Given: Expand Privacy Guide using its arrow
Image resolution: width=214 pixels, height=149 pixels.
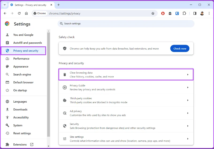Looking at the screenshot, I should click(x=188, y=87).
